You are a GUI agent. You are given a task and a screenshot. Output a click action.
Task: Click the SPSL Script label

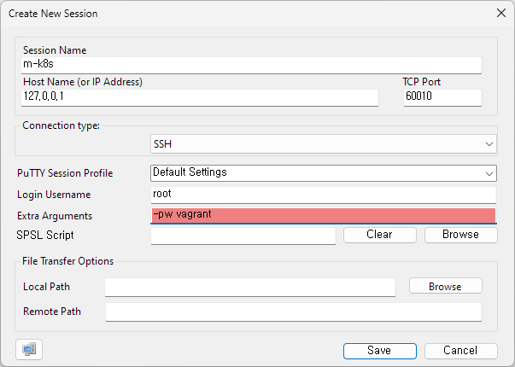pos(45,235)
